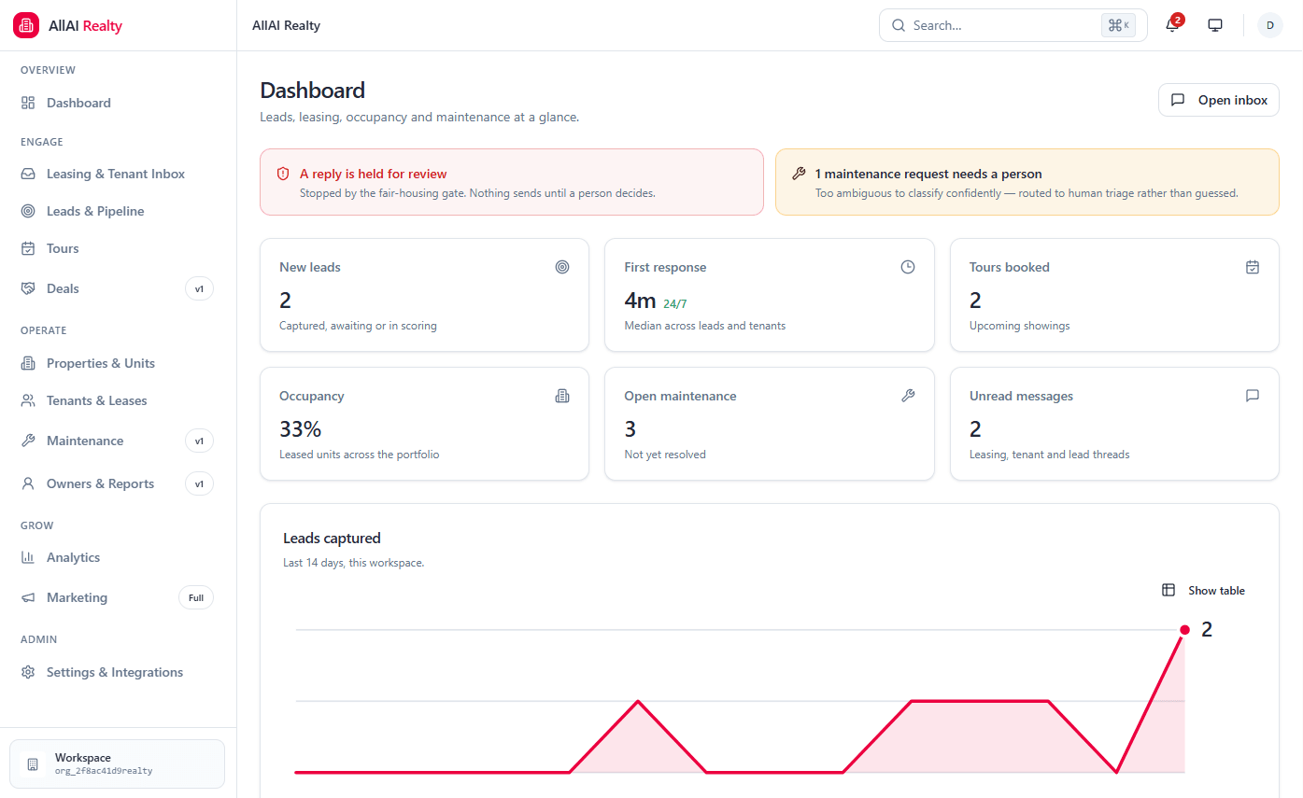Click calendar icon on Tours booked card
The image size is (1303, 798).
click(1253, 267)
